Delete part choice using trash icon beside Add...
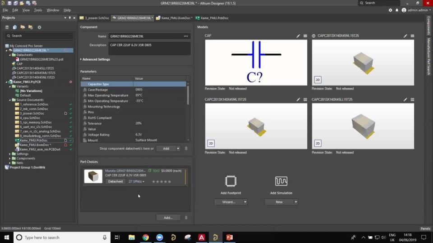433x243 pixels. pos(186,218)
